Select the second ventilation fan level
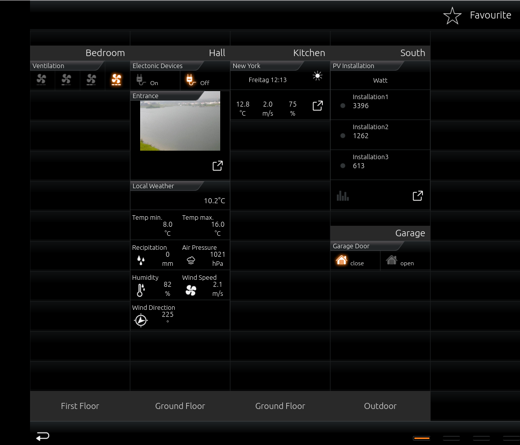520x445 pixels. coord(67,80)
